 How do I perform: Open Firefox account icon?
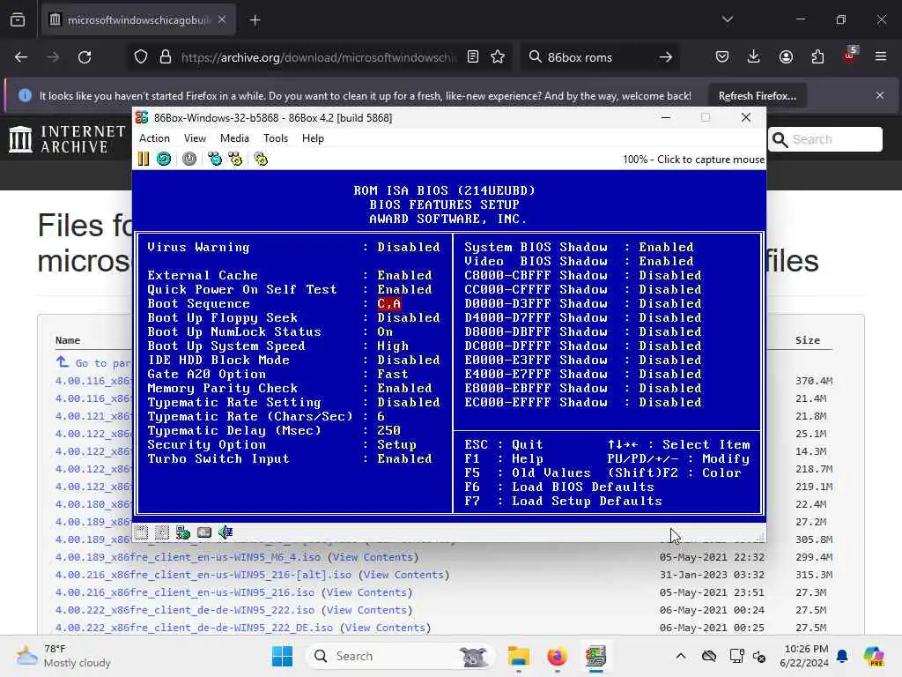coord(786,57)
